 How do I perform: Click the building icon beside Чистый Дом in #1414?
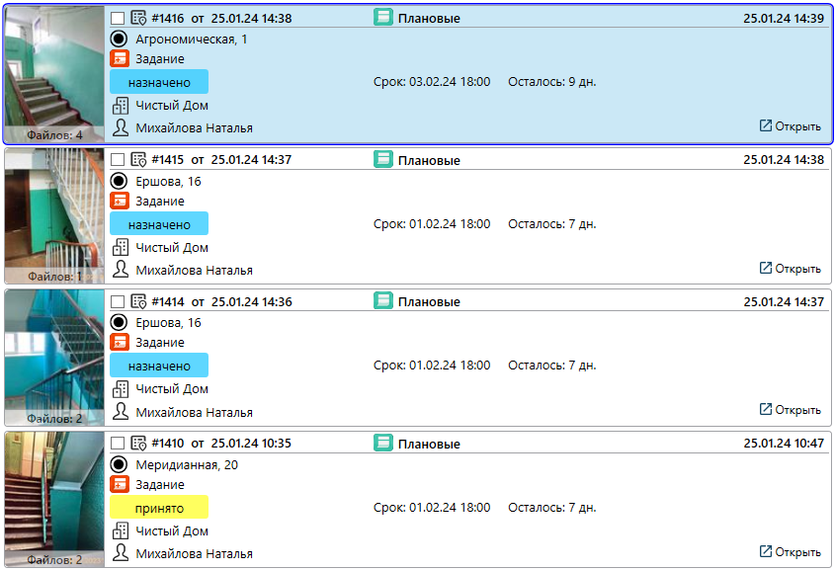pos(120,389)
